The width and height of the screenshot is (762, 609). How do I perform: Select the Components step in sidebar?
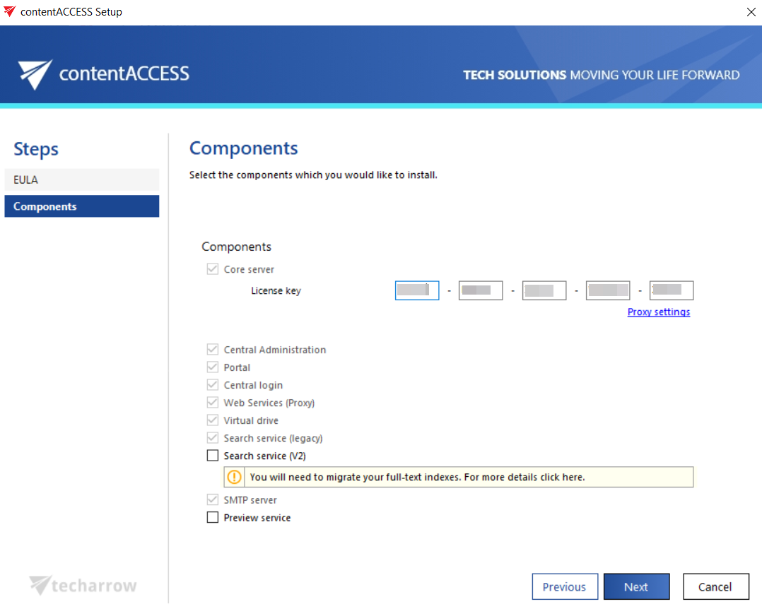point(81,206)
